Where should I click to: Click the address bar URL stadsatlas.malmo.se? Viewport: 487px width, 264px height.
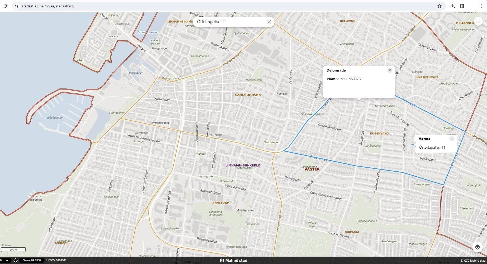tap(47, 6)
